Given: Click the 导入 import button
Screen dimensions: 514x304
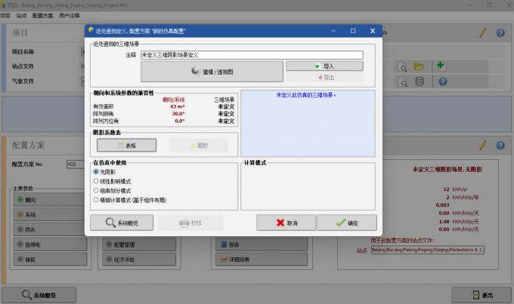Looking at the screenshot, I should tap(324, 66).
